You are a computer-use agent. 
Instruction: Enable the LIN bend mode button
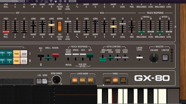point(39,81)
